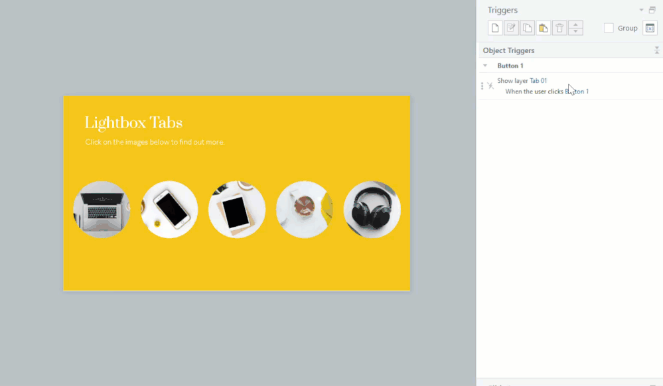Image resolution: width=663 pixels, height=386 pixels.
Task: Click the 'Click on the images below' subtitle
Action: click(155, 142)
